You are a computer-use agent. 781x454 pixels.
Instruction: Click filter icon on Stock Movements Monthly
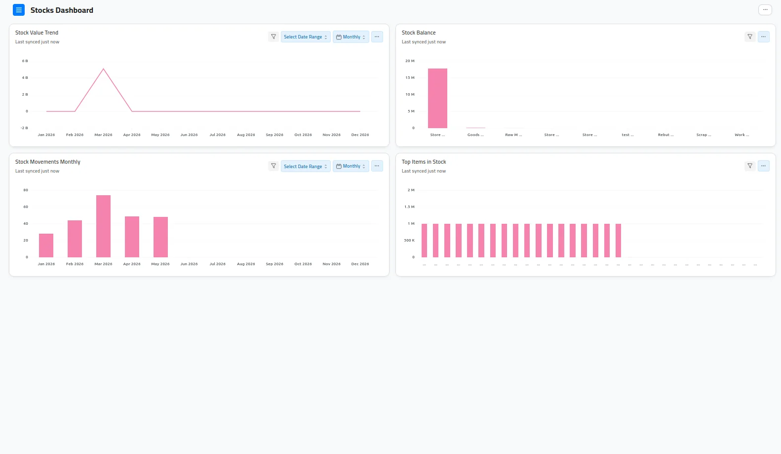pos(273,166)
